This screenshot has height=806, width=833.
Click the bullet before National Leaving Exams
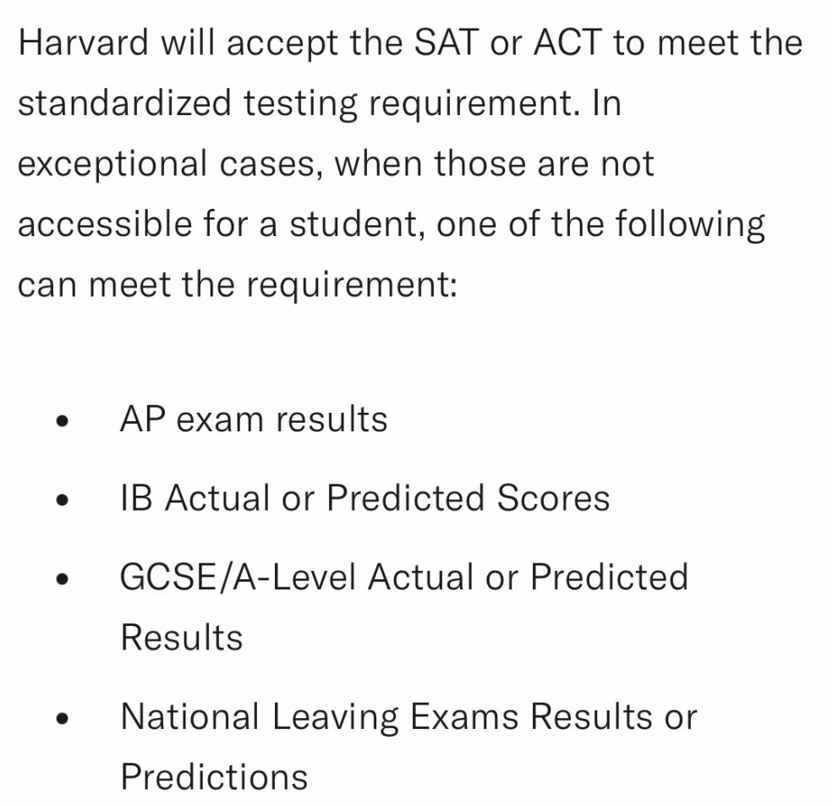pyautogui.click(x=62, y=719)
